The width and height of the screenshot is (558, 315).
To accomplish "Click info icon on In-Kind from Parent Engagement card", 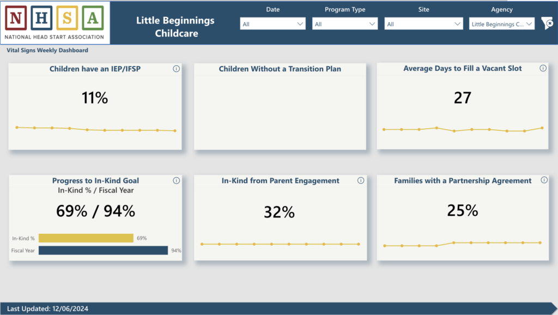I will pyautogui.click(x=360, y=181).
